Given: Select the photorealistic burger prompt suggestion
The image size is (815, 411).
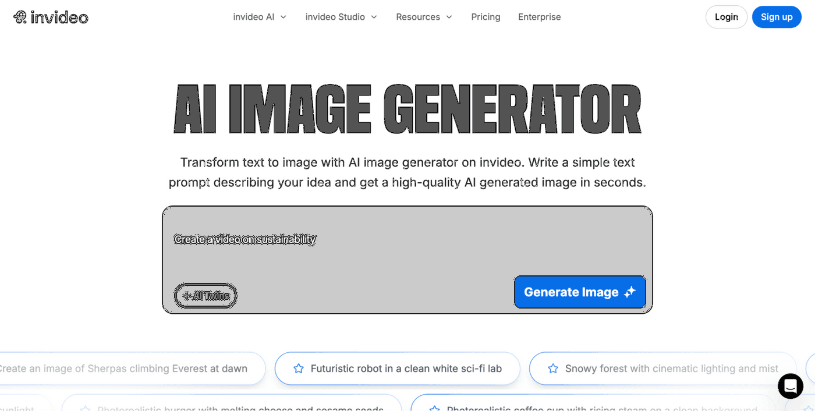Looking at the screenshot, I should (240, 406).
